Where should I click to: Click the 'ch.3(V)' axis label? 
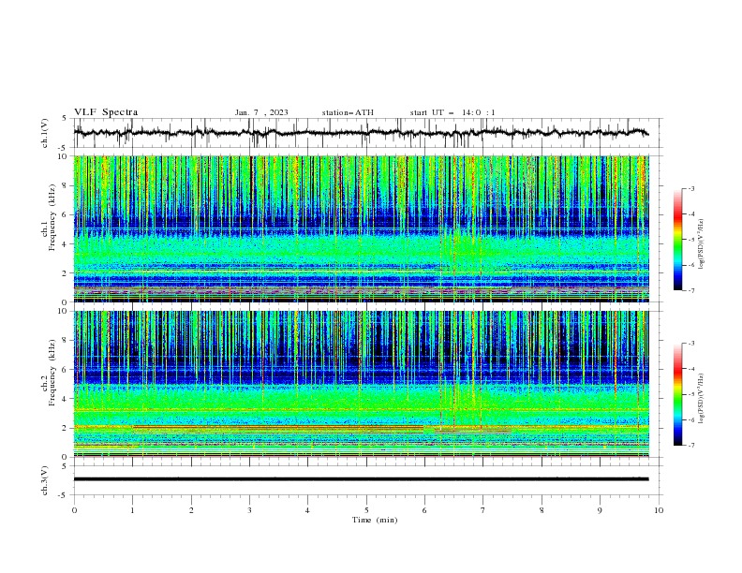(45, 480)
